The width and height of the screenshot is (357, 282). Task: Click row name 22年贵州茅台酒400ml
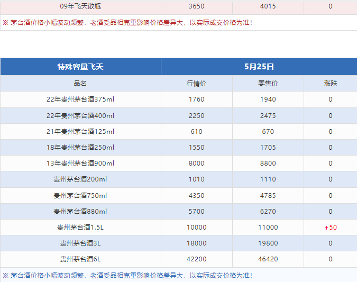(80, 116)
